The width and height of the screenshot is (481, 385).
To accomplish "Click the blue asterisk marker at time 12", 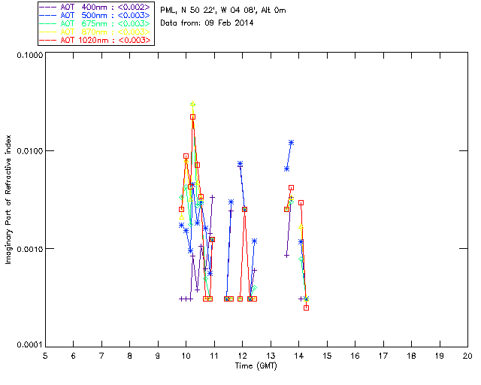I will [x=240, y=164].
